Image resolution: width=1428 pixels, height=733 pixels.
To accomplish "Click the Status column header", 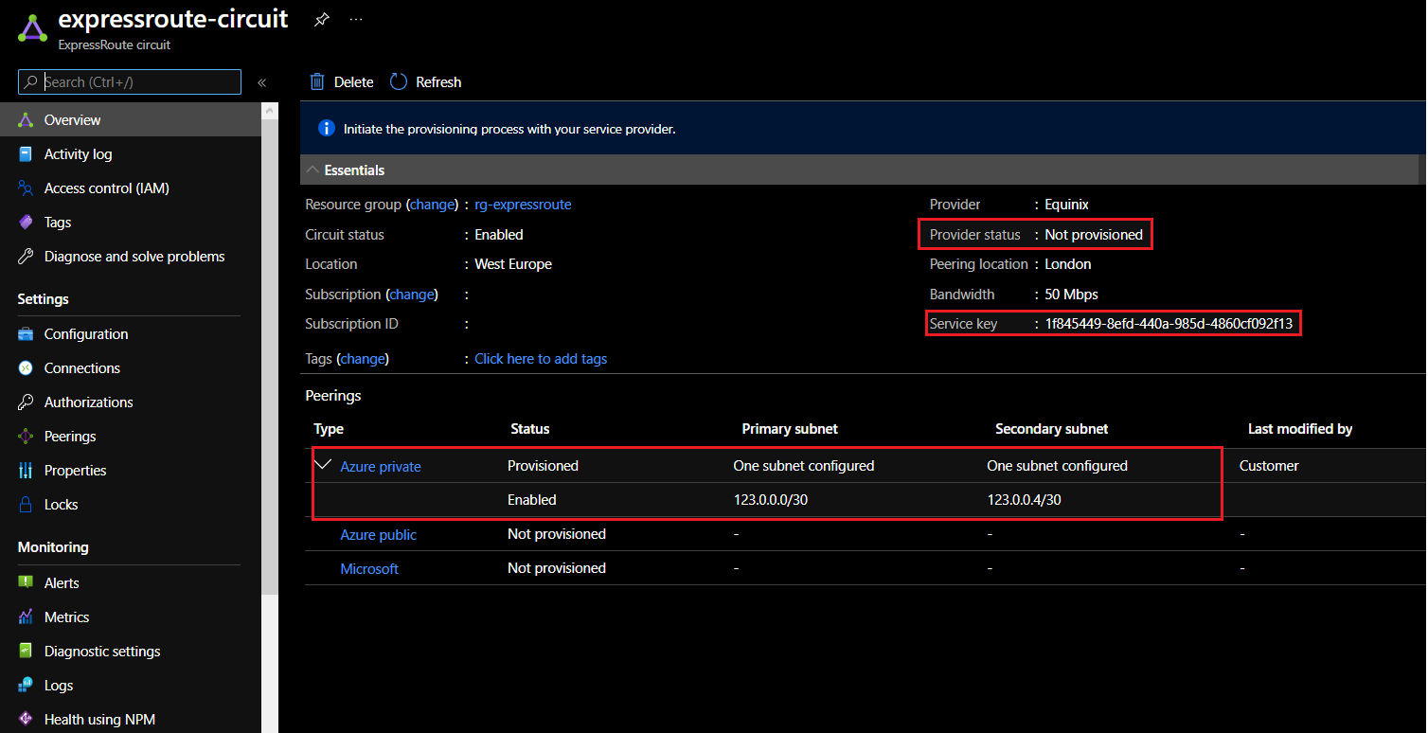I will [x=530, y=429].
